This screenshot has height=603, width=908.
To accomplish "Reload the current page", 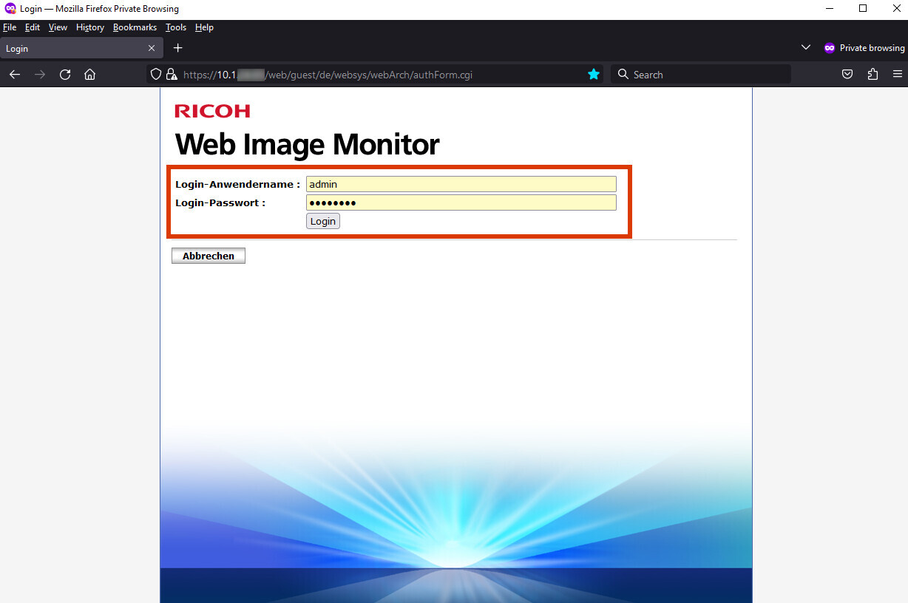I will (65, 75).
